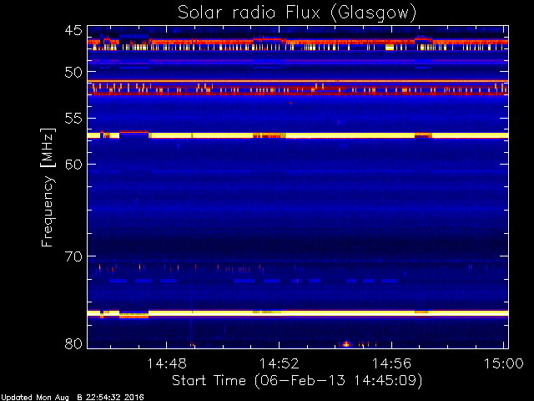Click the bright yellow band near 77 MHz
This screenshot has height=401, width=534.
pos(298,313)
